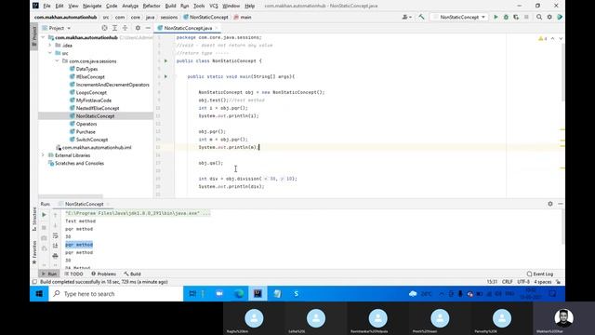Expand the .idea folder
Image resolution: width=595 pixels, height=335 pixels.
click(49, 46)
